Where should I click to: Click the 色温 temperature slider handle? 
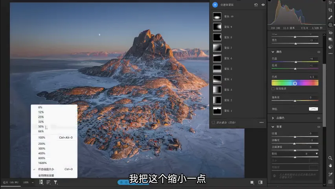(296, 62)
